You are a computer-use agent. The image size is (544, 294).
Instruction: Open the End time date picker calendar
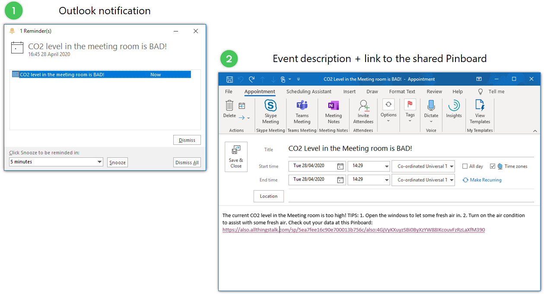coord(340,180)
